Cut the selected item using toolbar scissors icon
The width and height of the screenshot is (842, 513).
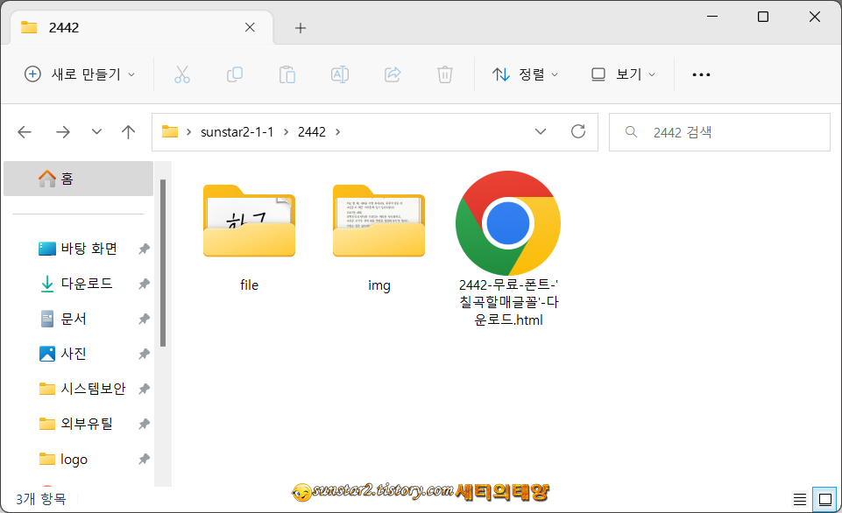pos(182,74)
